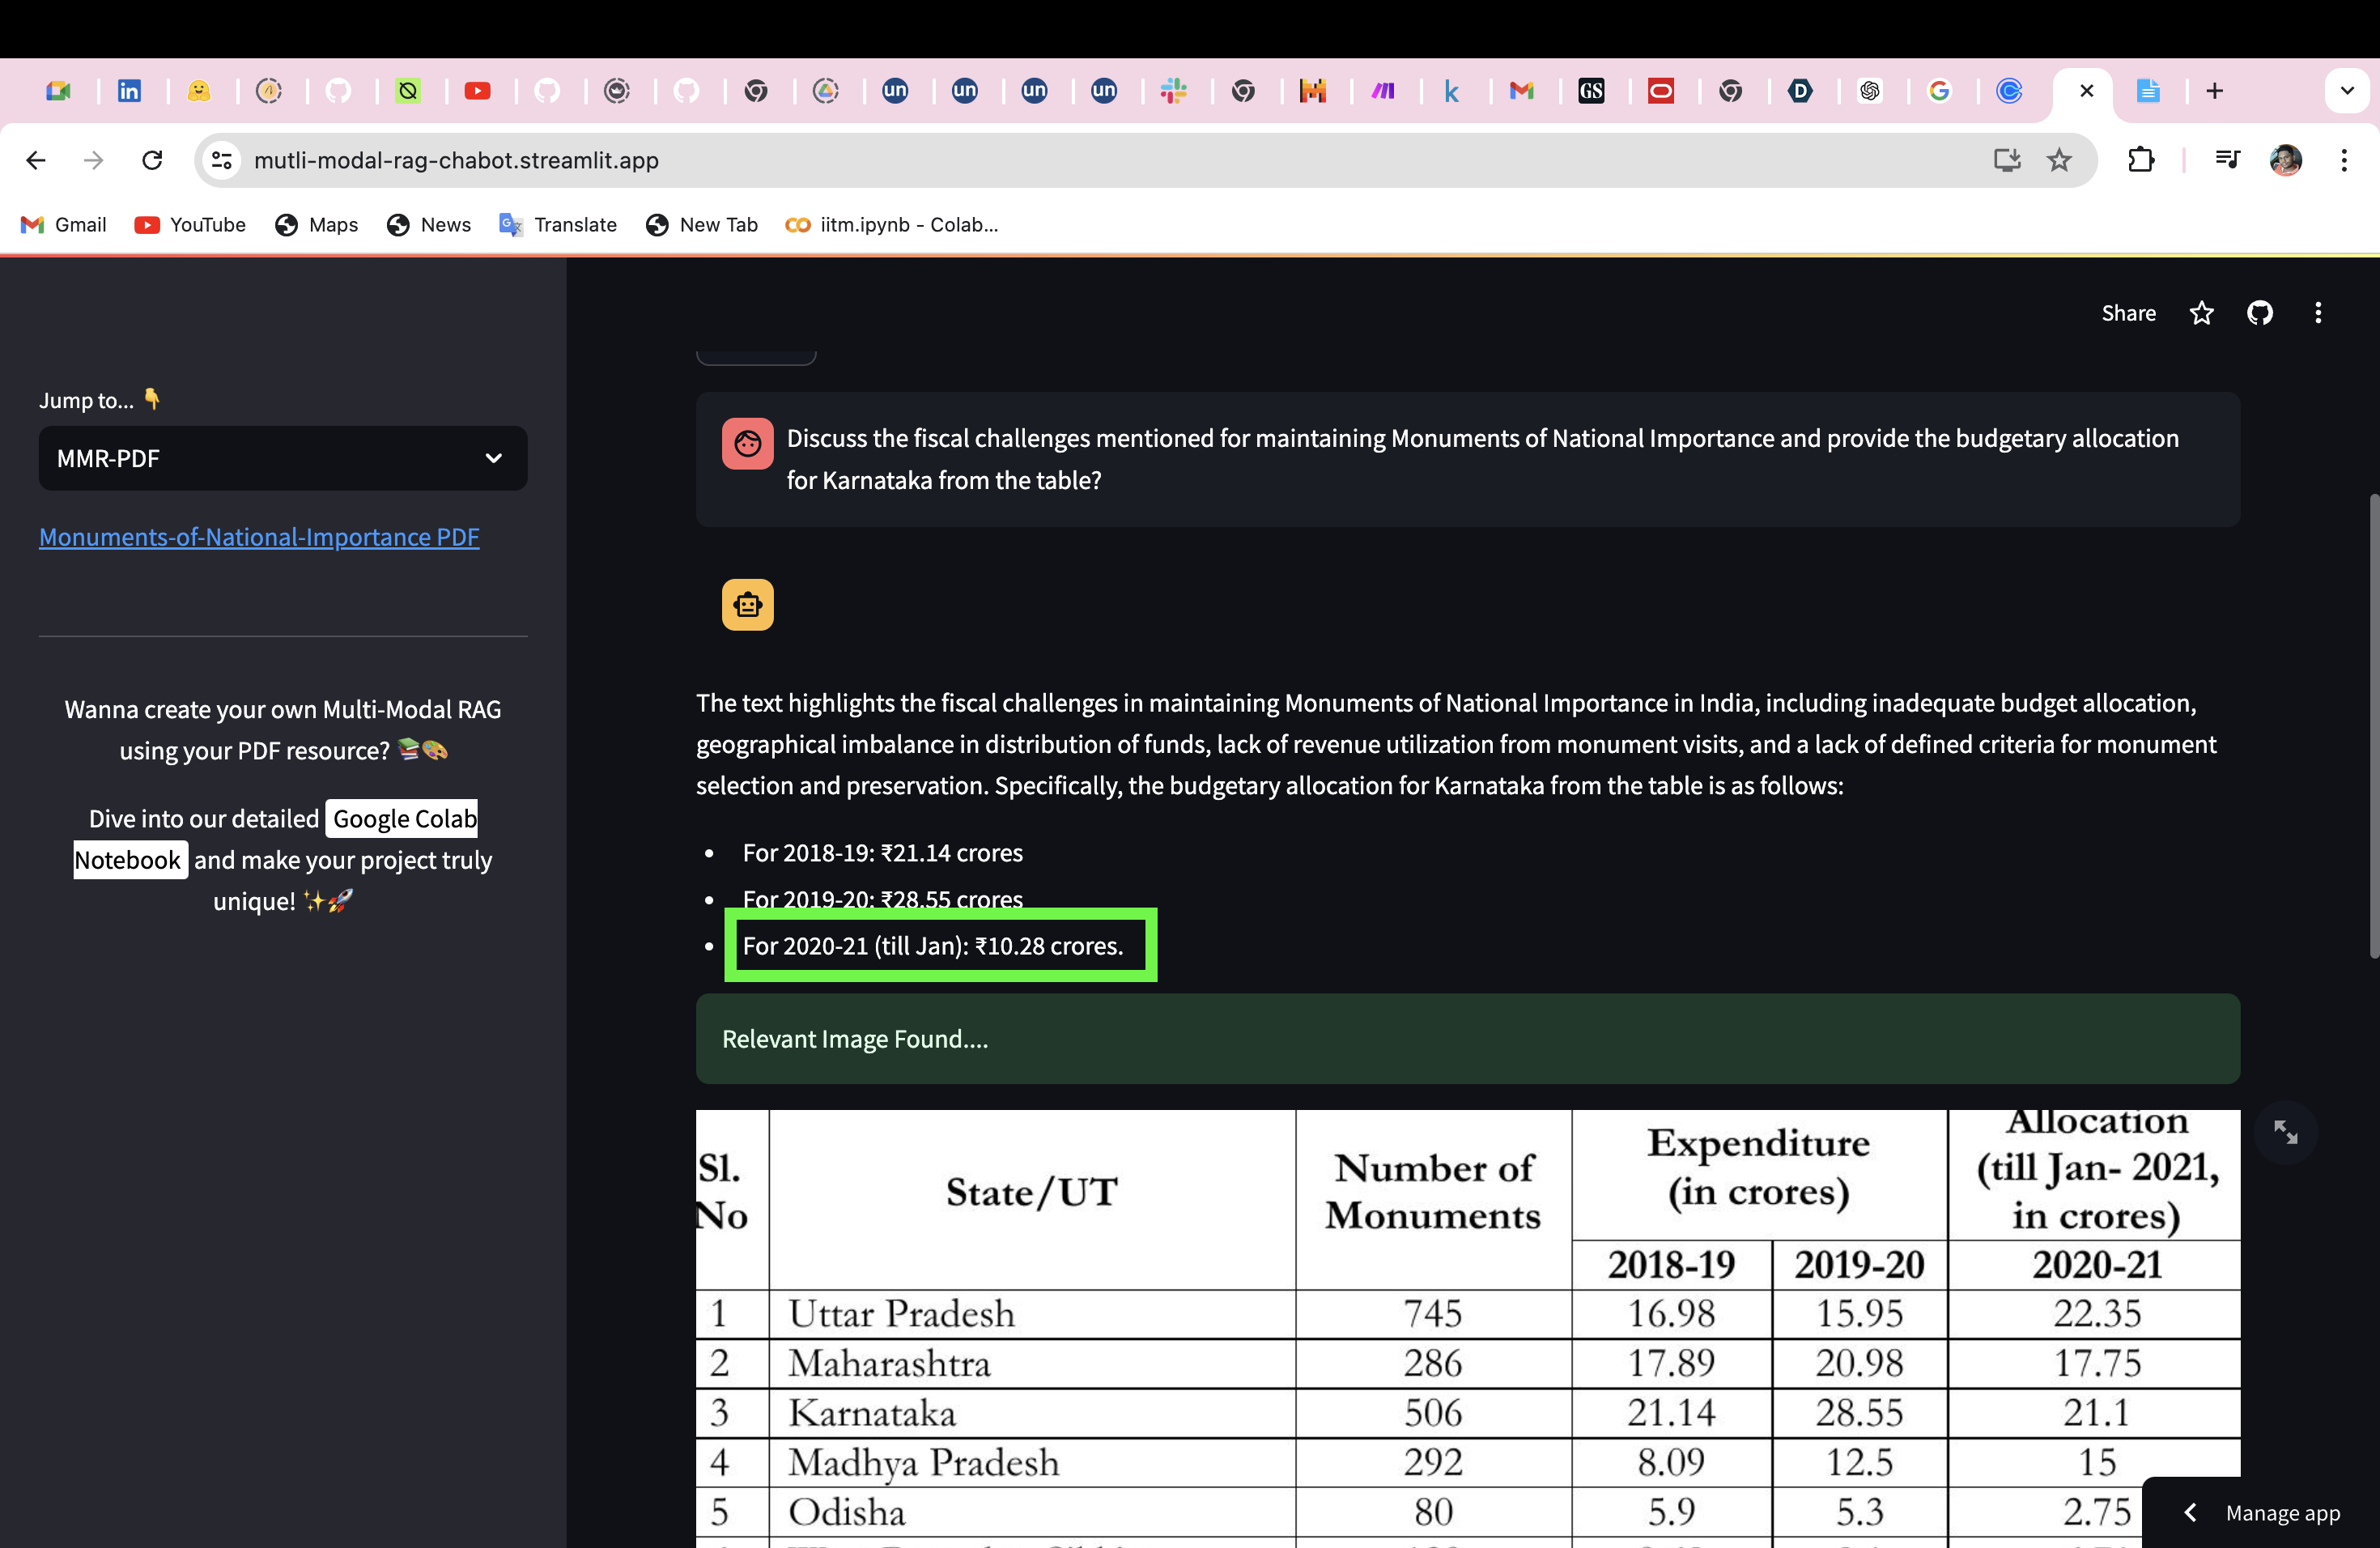2380x1548 pixels.
Task: Click the browser extensions puzzle icon
Action: [2141, 160]
